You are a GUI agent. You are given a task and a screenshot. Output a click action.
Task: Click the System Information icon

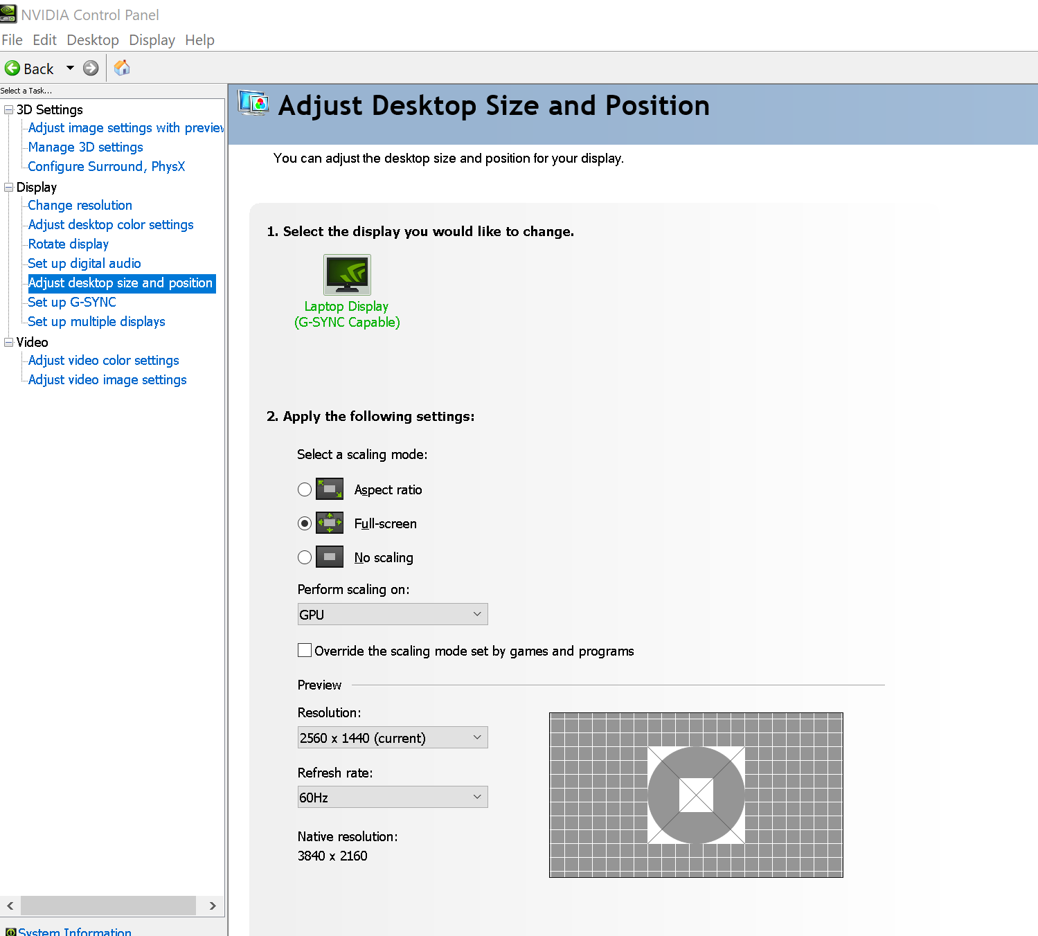coord(10,932)
